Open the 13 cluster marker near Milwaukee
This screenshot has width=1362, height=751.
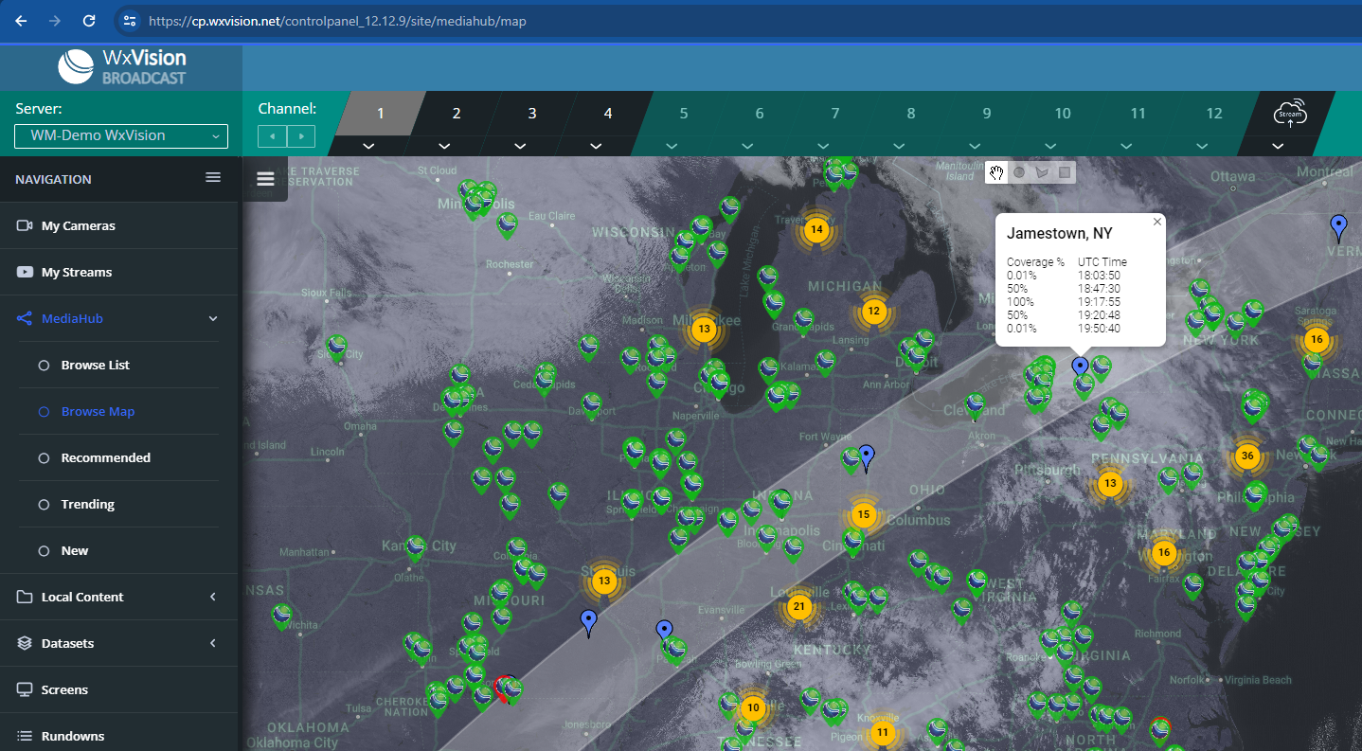[x=703, y=330]
